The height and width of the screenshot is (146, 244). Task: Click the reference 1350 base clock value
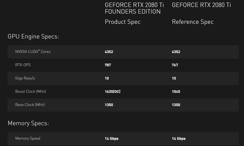176,105
